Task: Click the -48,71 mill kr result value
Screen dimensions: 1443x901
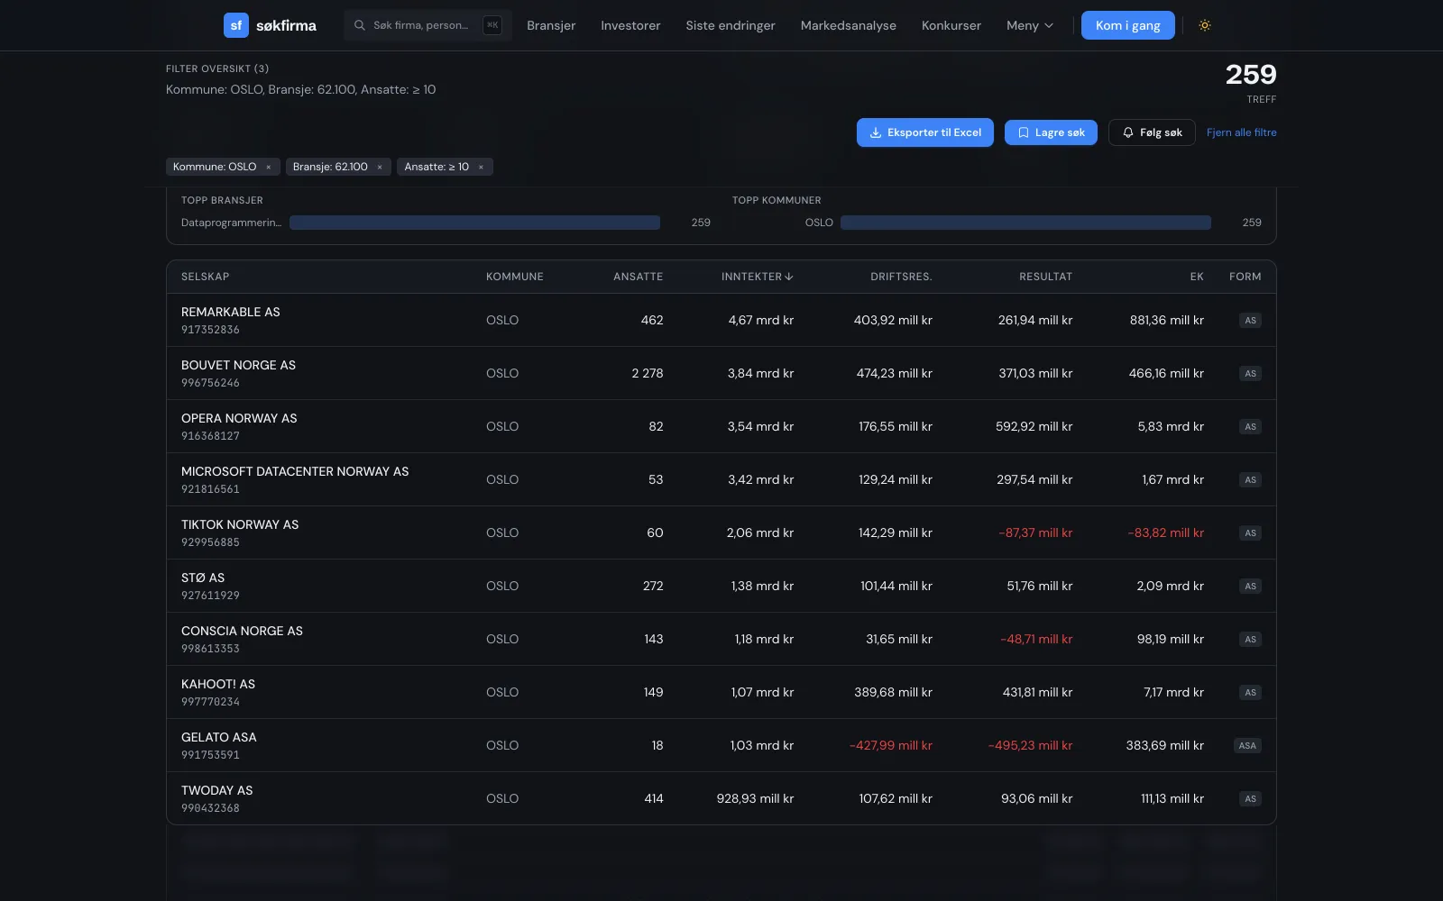Action: click(1036, 639)
